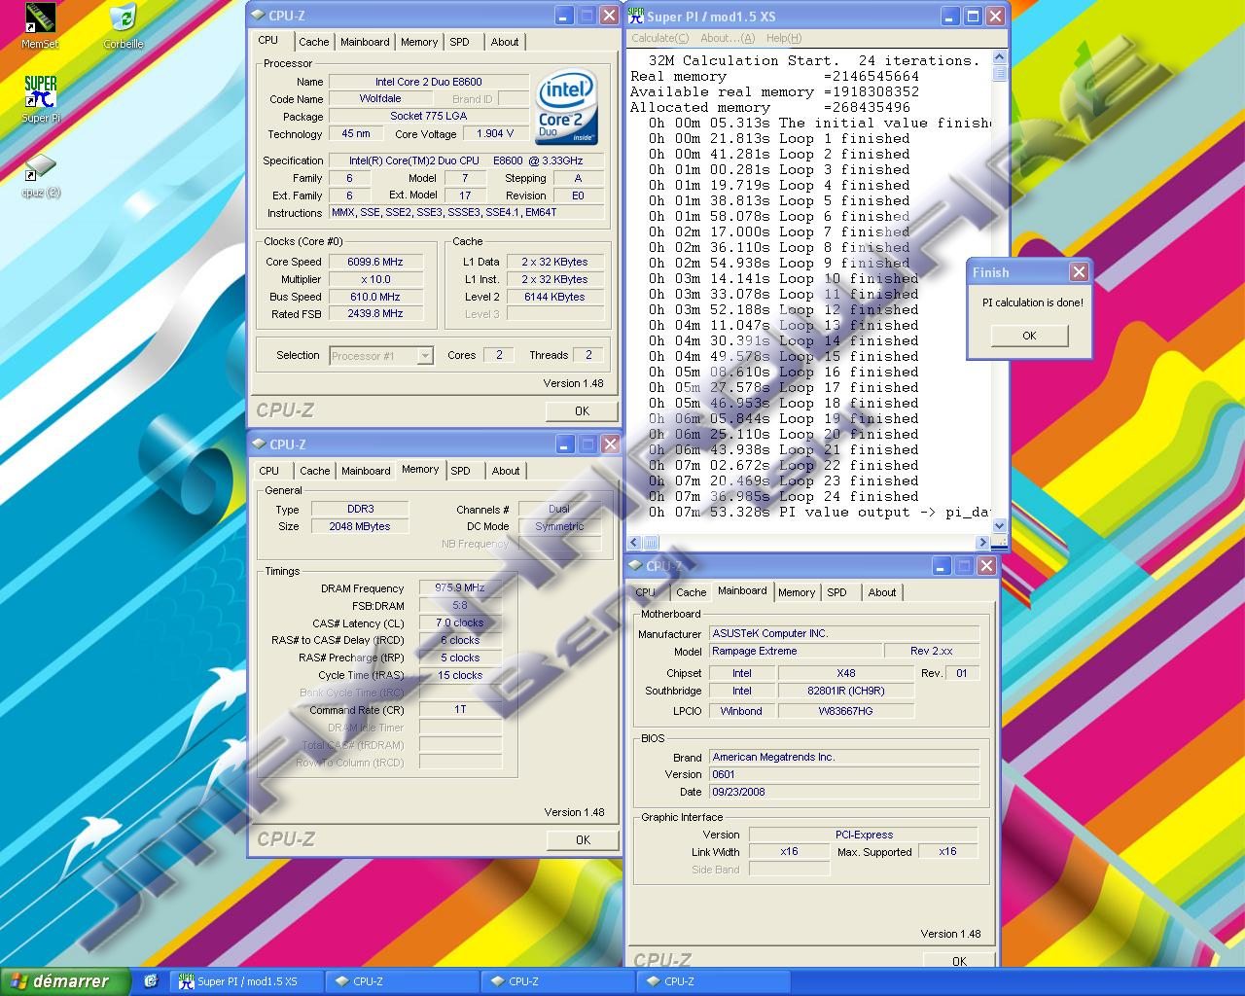Switch to Cache tab in top CPU-Z window

313,42
